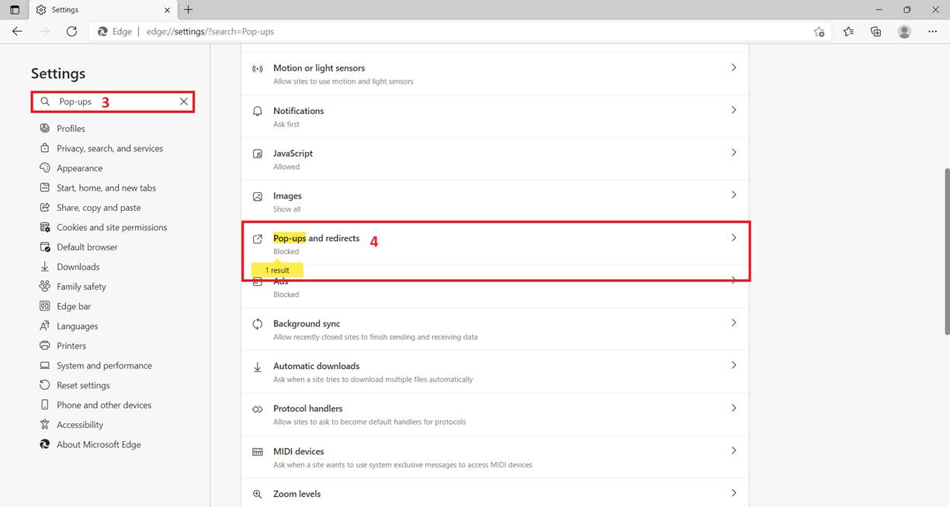Refresh the settings page
The image size is (950, 507).
tap(71, 32)
